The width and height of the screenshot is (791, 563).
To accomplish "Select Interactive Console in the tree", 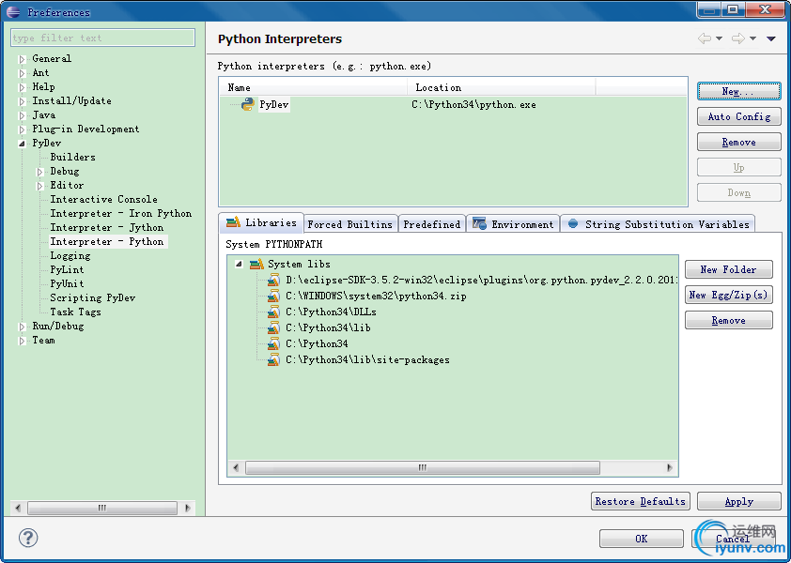I will (x=103, y=199).
